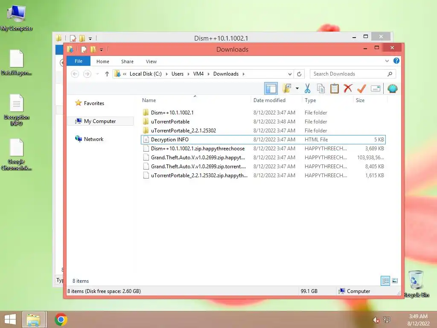Viewport: 437px width, 328px height.
Task: Select Google Chrome link desktop file
Action: (17, 154)
